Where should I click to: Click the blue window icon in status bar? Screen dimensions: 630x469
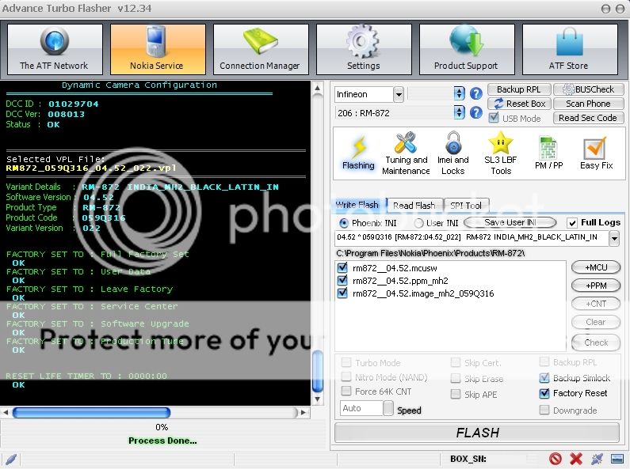617,459
